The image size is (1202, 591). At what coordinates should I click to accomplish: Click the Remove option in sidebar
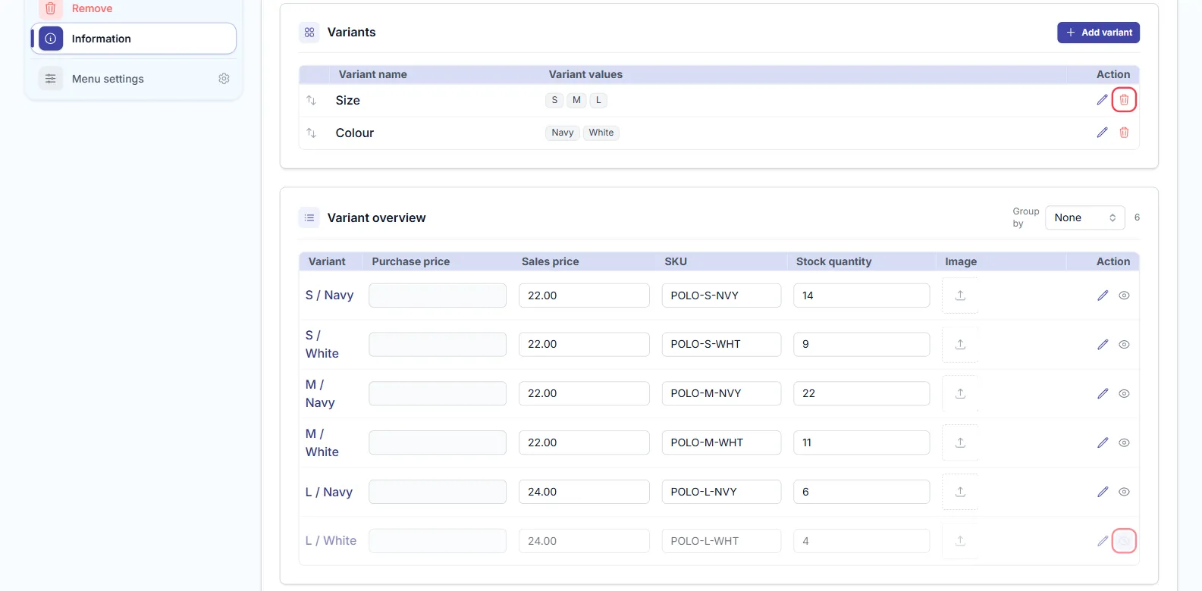coord(92,8)
